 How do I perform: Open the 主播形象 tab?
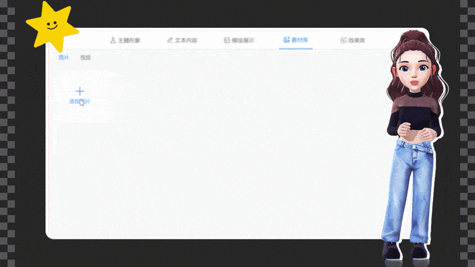(129, 40)
